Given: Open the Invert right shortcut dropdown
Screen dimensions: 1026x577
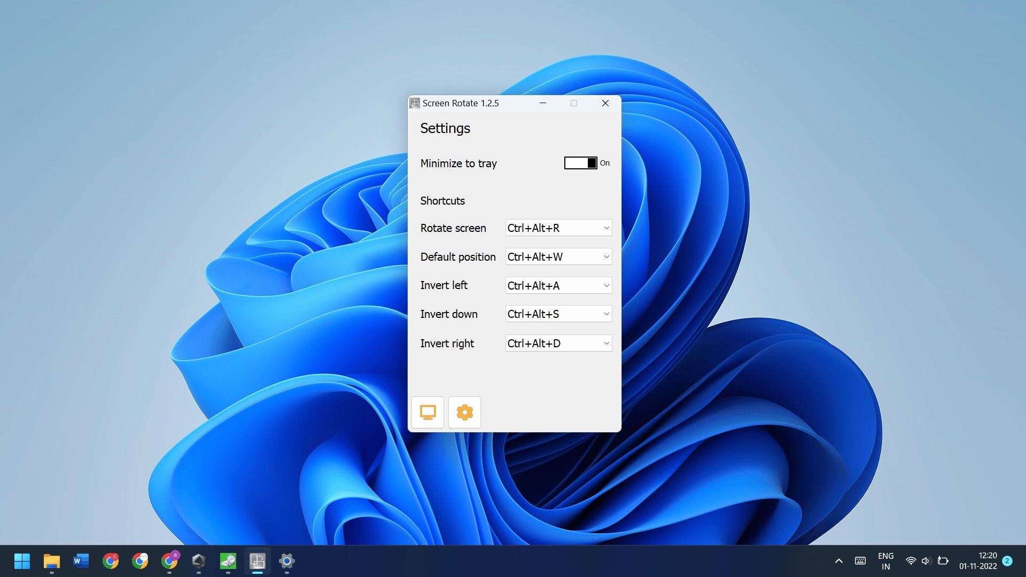Looking at the screenshot, I should pos(558,344).
